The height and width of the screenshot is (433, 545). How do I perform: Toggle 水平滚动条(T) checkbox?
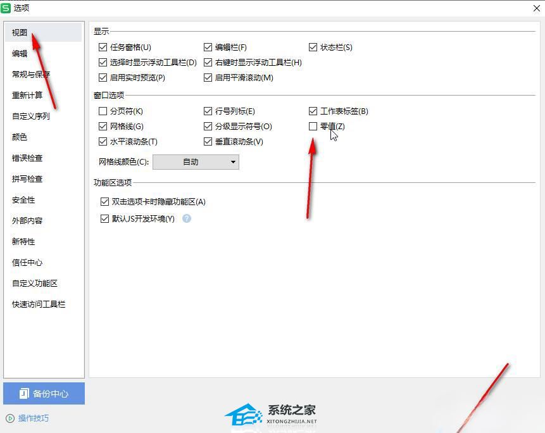103,142
